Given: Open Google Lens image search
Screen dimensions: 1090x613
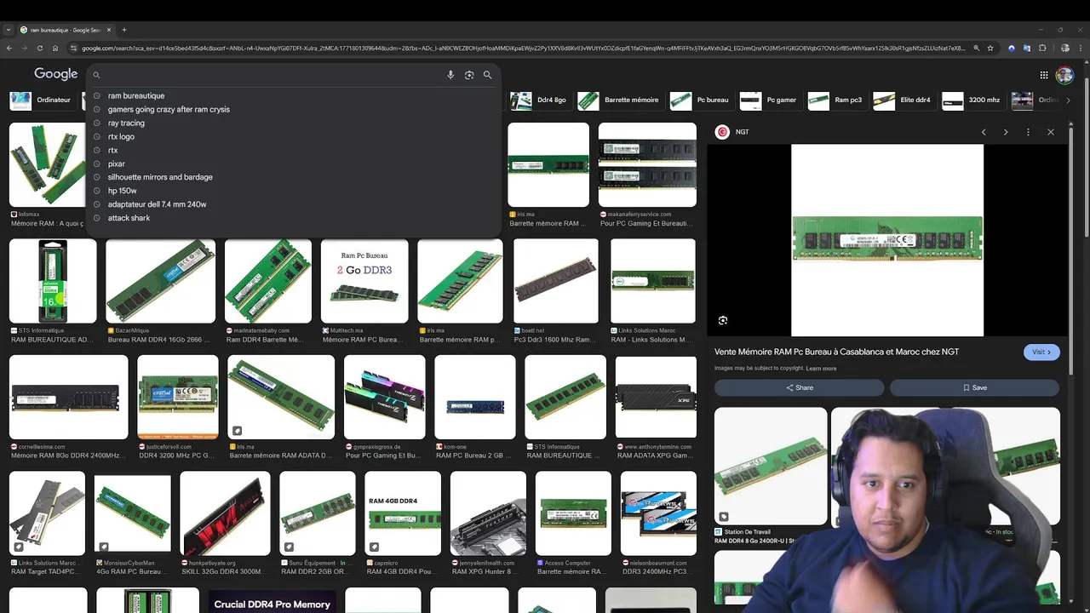Looking at the screenshot, I should point(469,75).
